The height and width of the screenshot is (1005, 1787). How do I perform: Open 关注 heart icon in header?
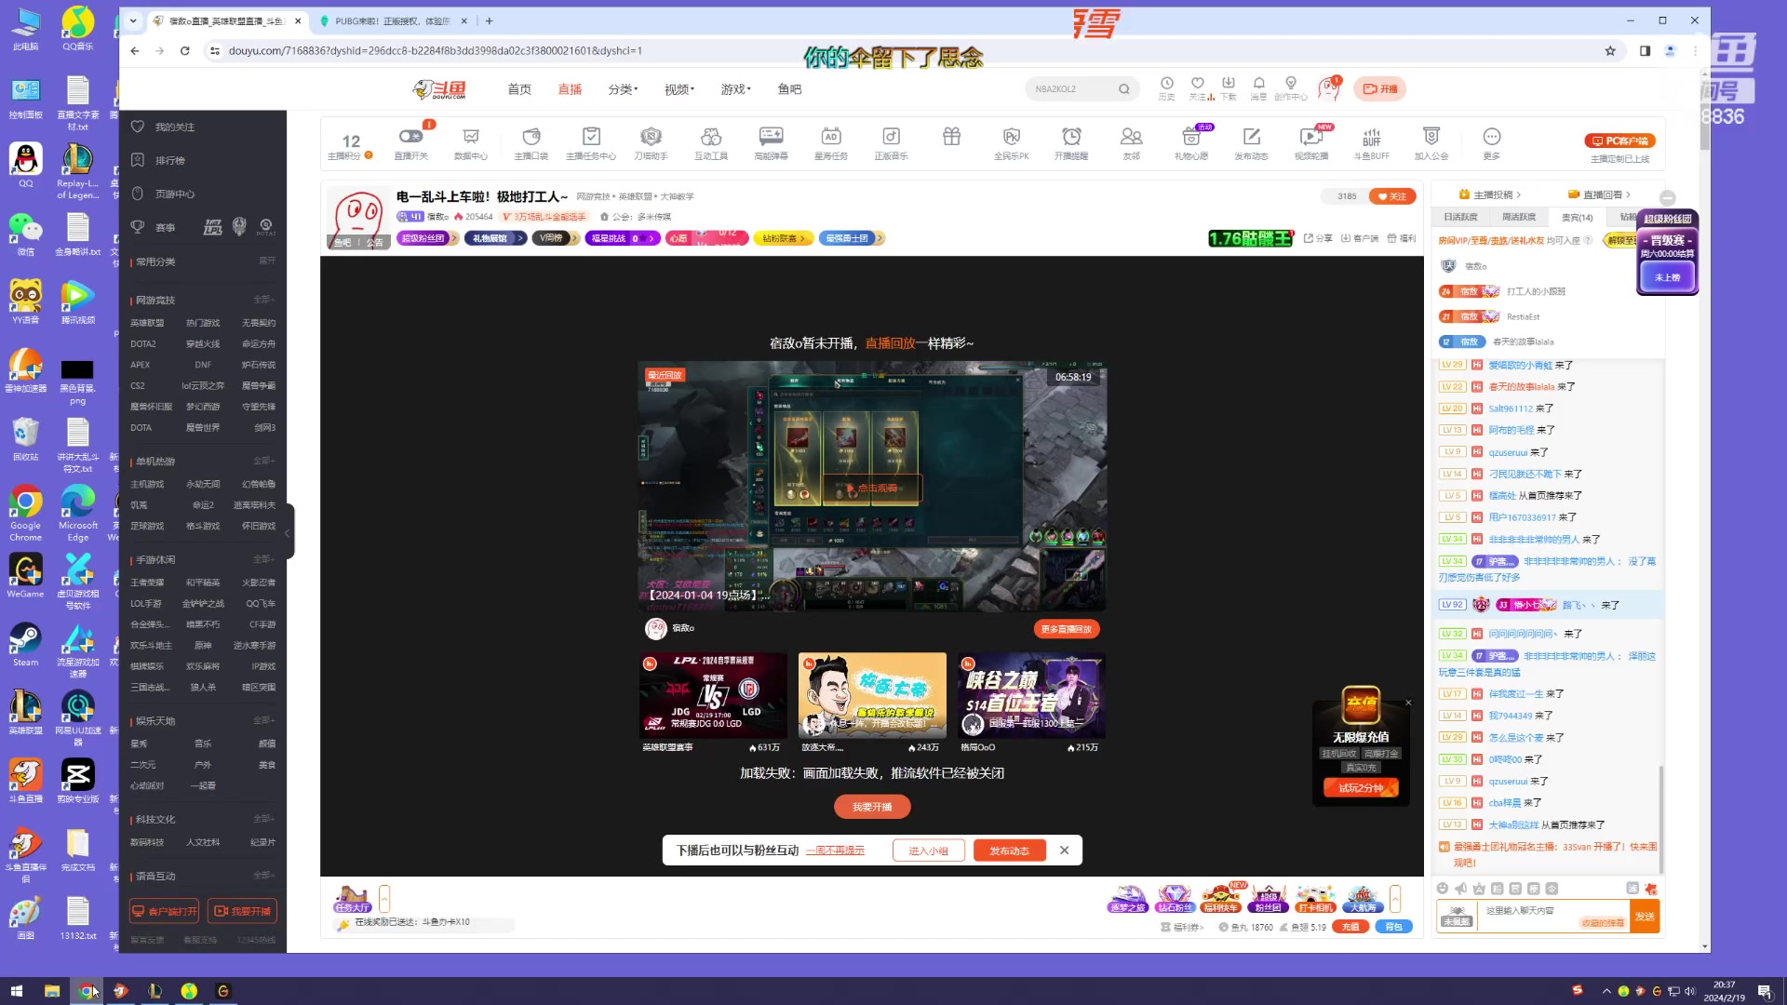[x=1198, y=84]
